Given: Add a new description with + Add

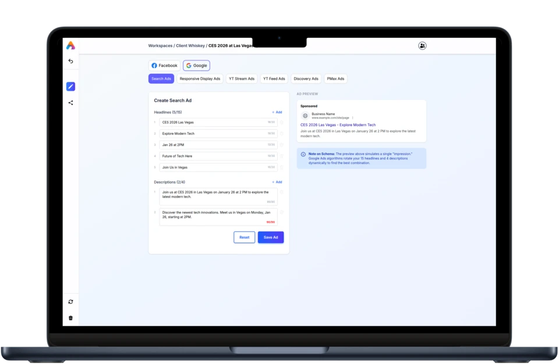Looking at the screenshot, I should (277, 182).
